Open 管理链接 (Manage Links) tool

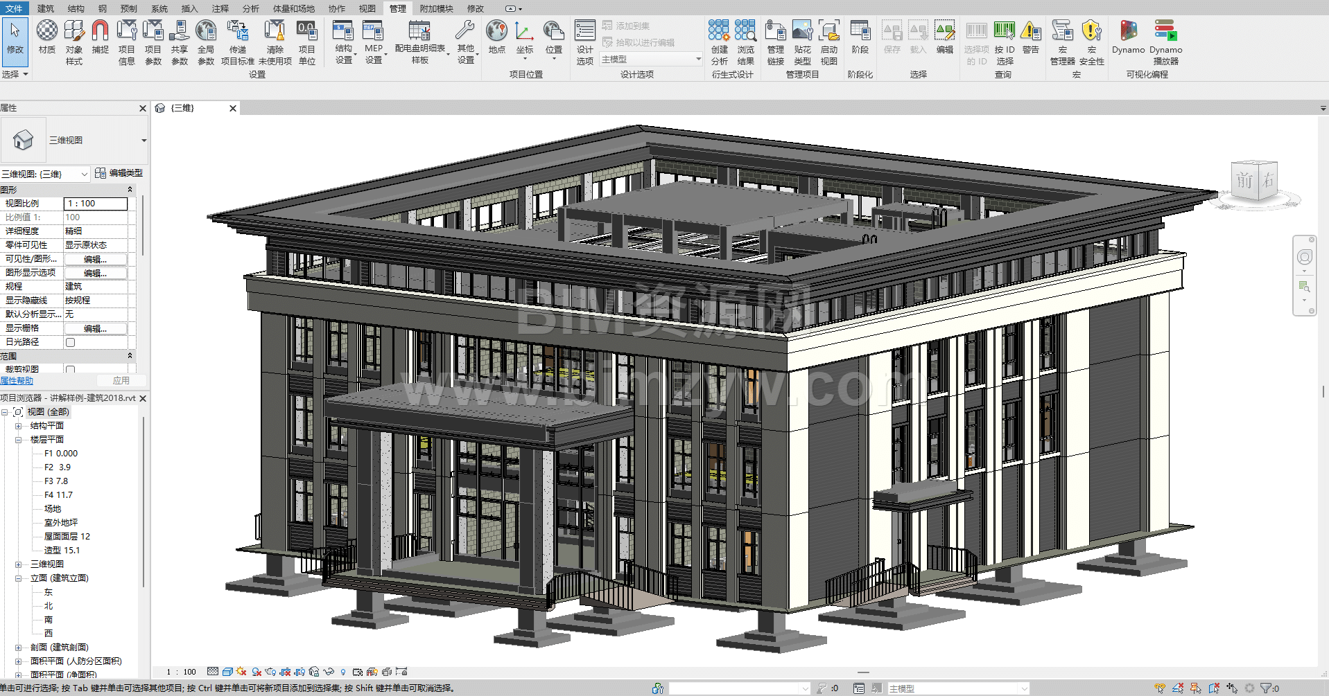775,32
